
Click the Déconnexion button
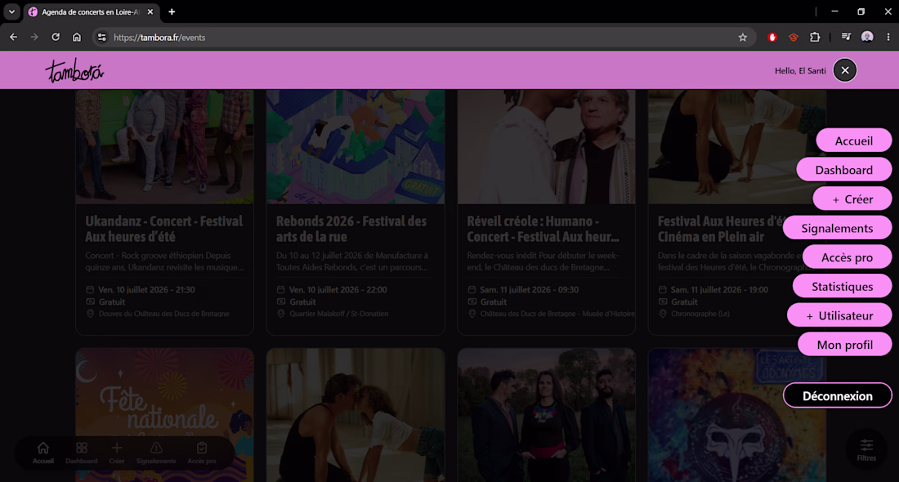pyautogui.click(x=837, y=396)
